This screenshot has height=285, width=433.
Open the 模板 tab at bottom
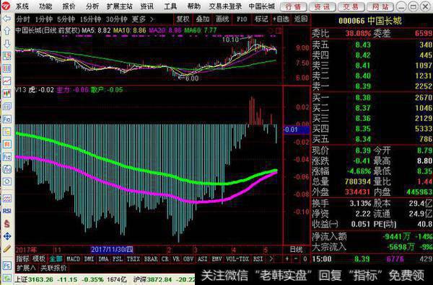coord(39,259)
